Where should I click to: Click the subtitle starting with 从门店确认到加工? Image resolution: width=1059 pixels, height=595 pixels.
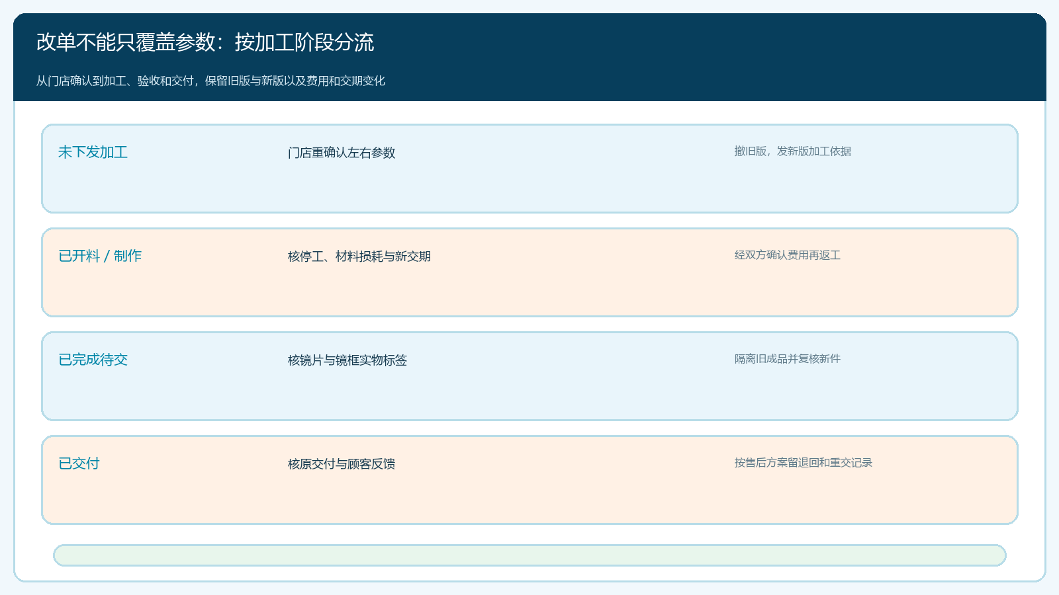(210, 81)
